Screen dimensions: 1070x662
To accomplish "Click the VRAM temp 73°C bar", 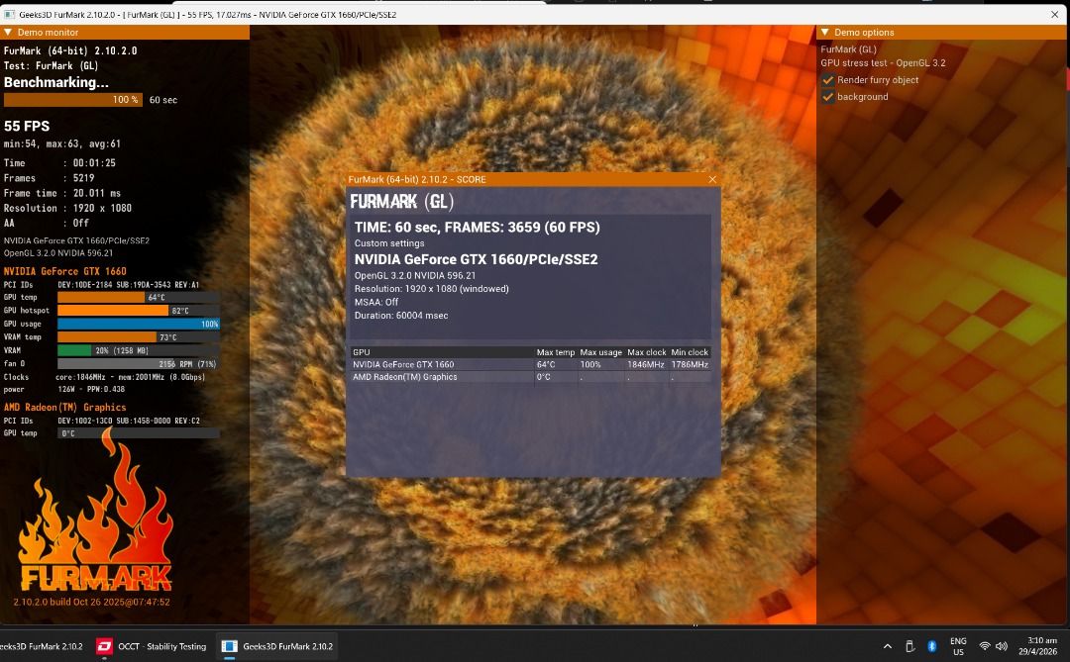I will (139, 336).
